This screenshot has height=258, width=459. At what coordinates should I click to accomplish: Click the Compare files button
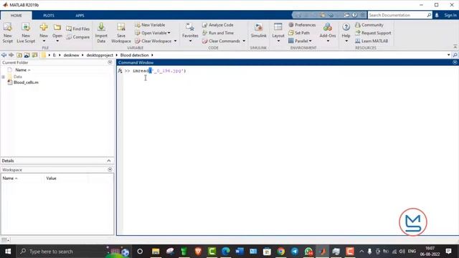pyautogui.click(x=78, y=37)
